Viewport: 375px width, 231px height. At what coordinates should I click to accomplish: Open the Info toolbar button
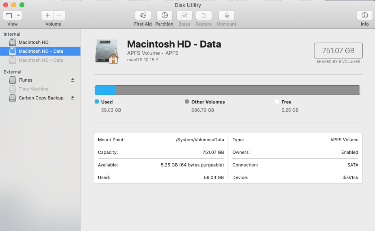[365, 15]
